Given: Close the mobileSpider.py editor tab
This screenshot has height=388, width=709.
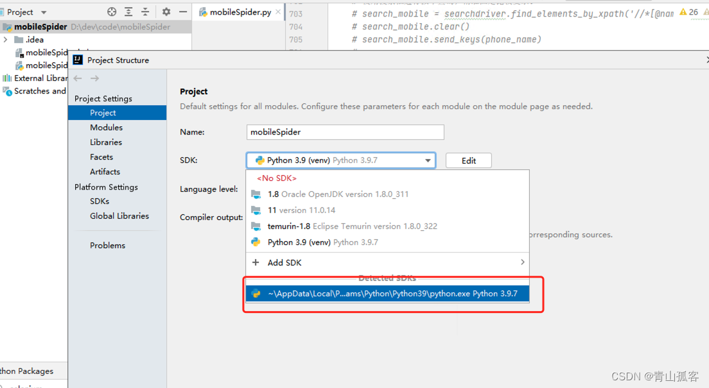Looking at the screenshot, I should [279, 12].
